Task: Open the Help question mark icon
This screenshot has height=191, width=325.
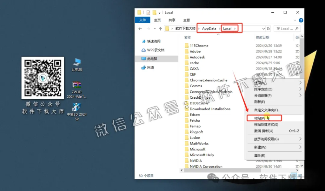Action: tap(301, 20)
